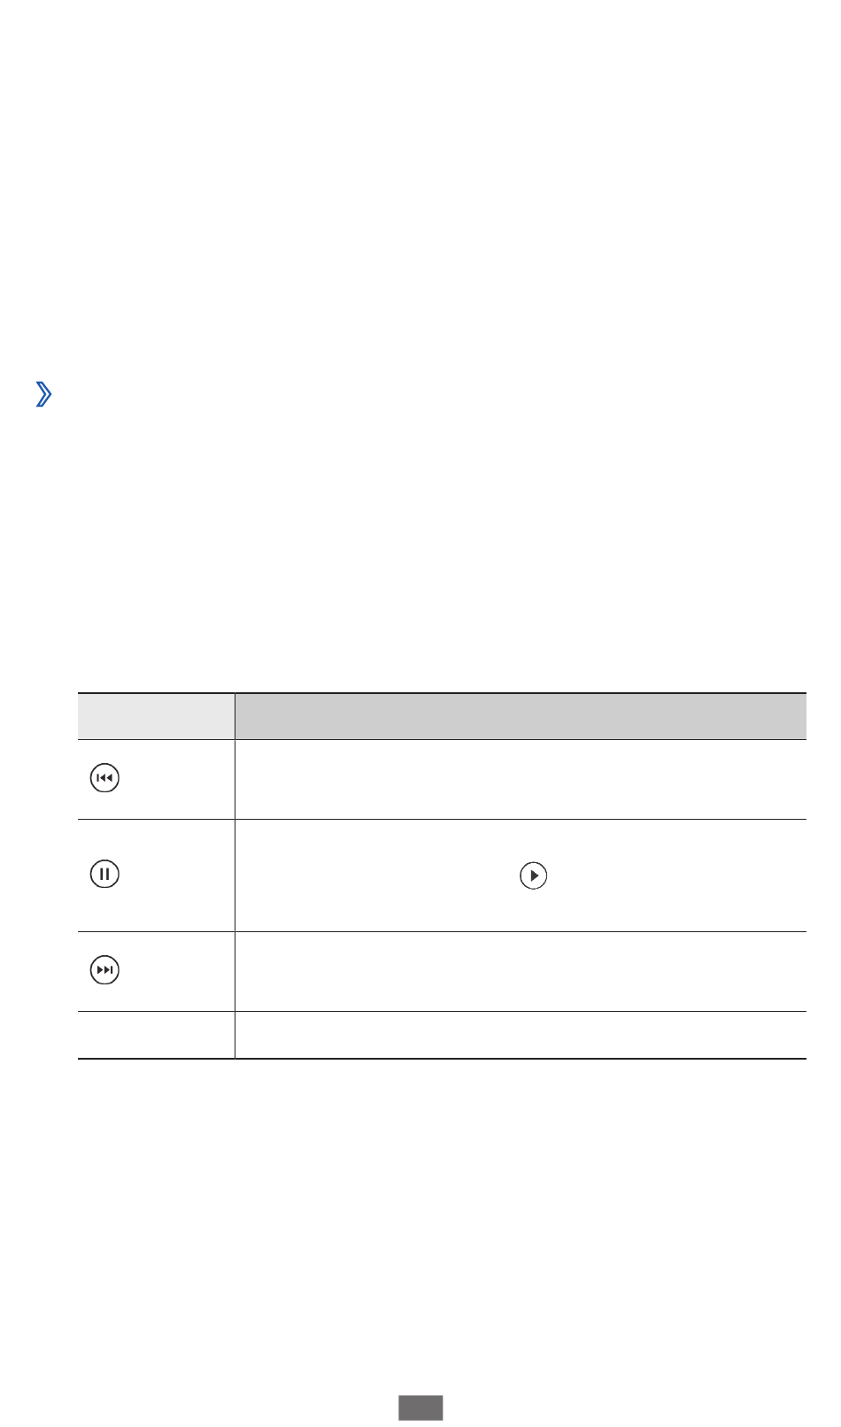The height and width of the screenshot is (1427, 841).
Task: Click the line separating previous and pause rows
Action: click(x=442, y=819)
